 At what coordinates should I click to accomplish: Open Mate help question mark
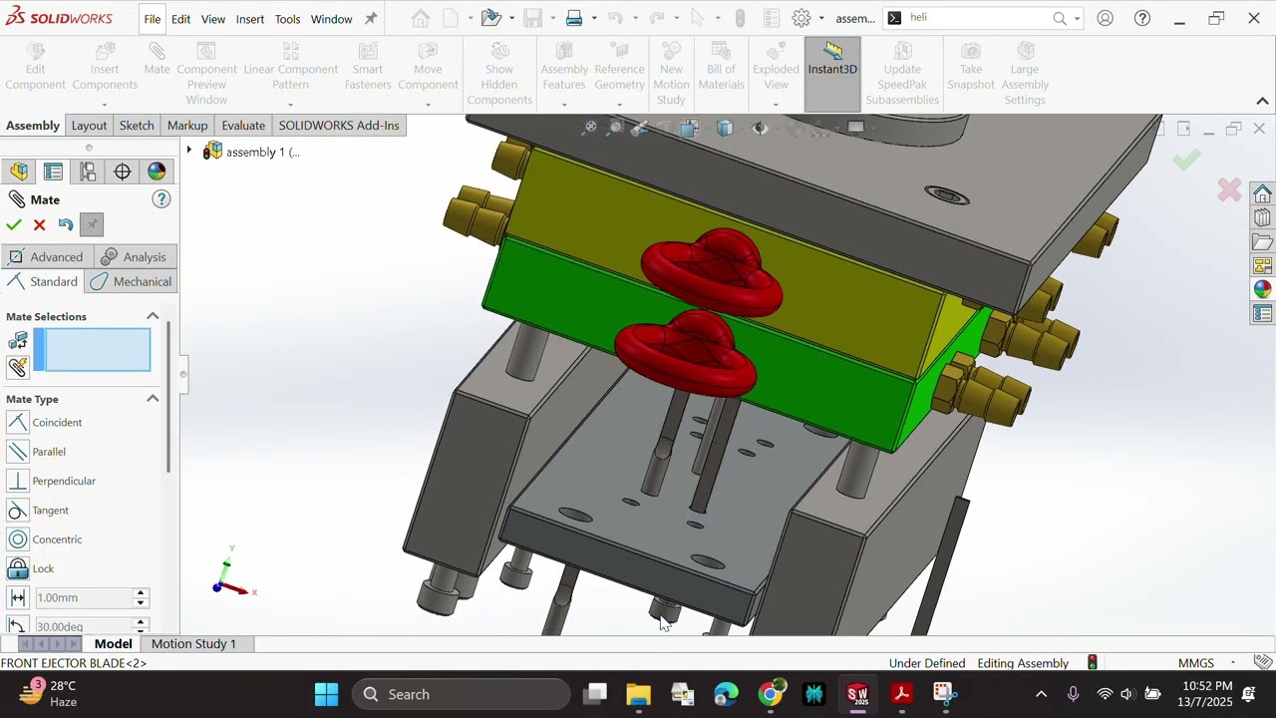(161, 199)
